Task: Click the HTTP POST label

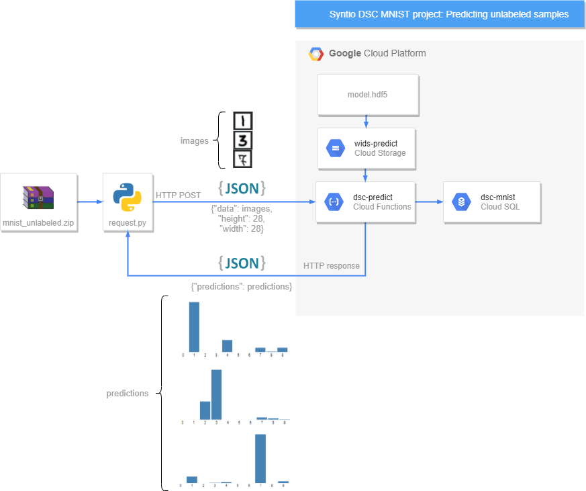Action: (x=179, y=195)
